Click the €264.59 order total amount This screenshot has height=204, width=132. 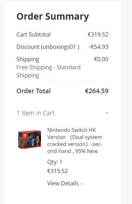click(x=97, y=91)
